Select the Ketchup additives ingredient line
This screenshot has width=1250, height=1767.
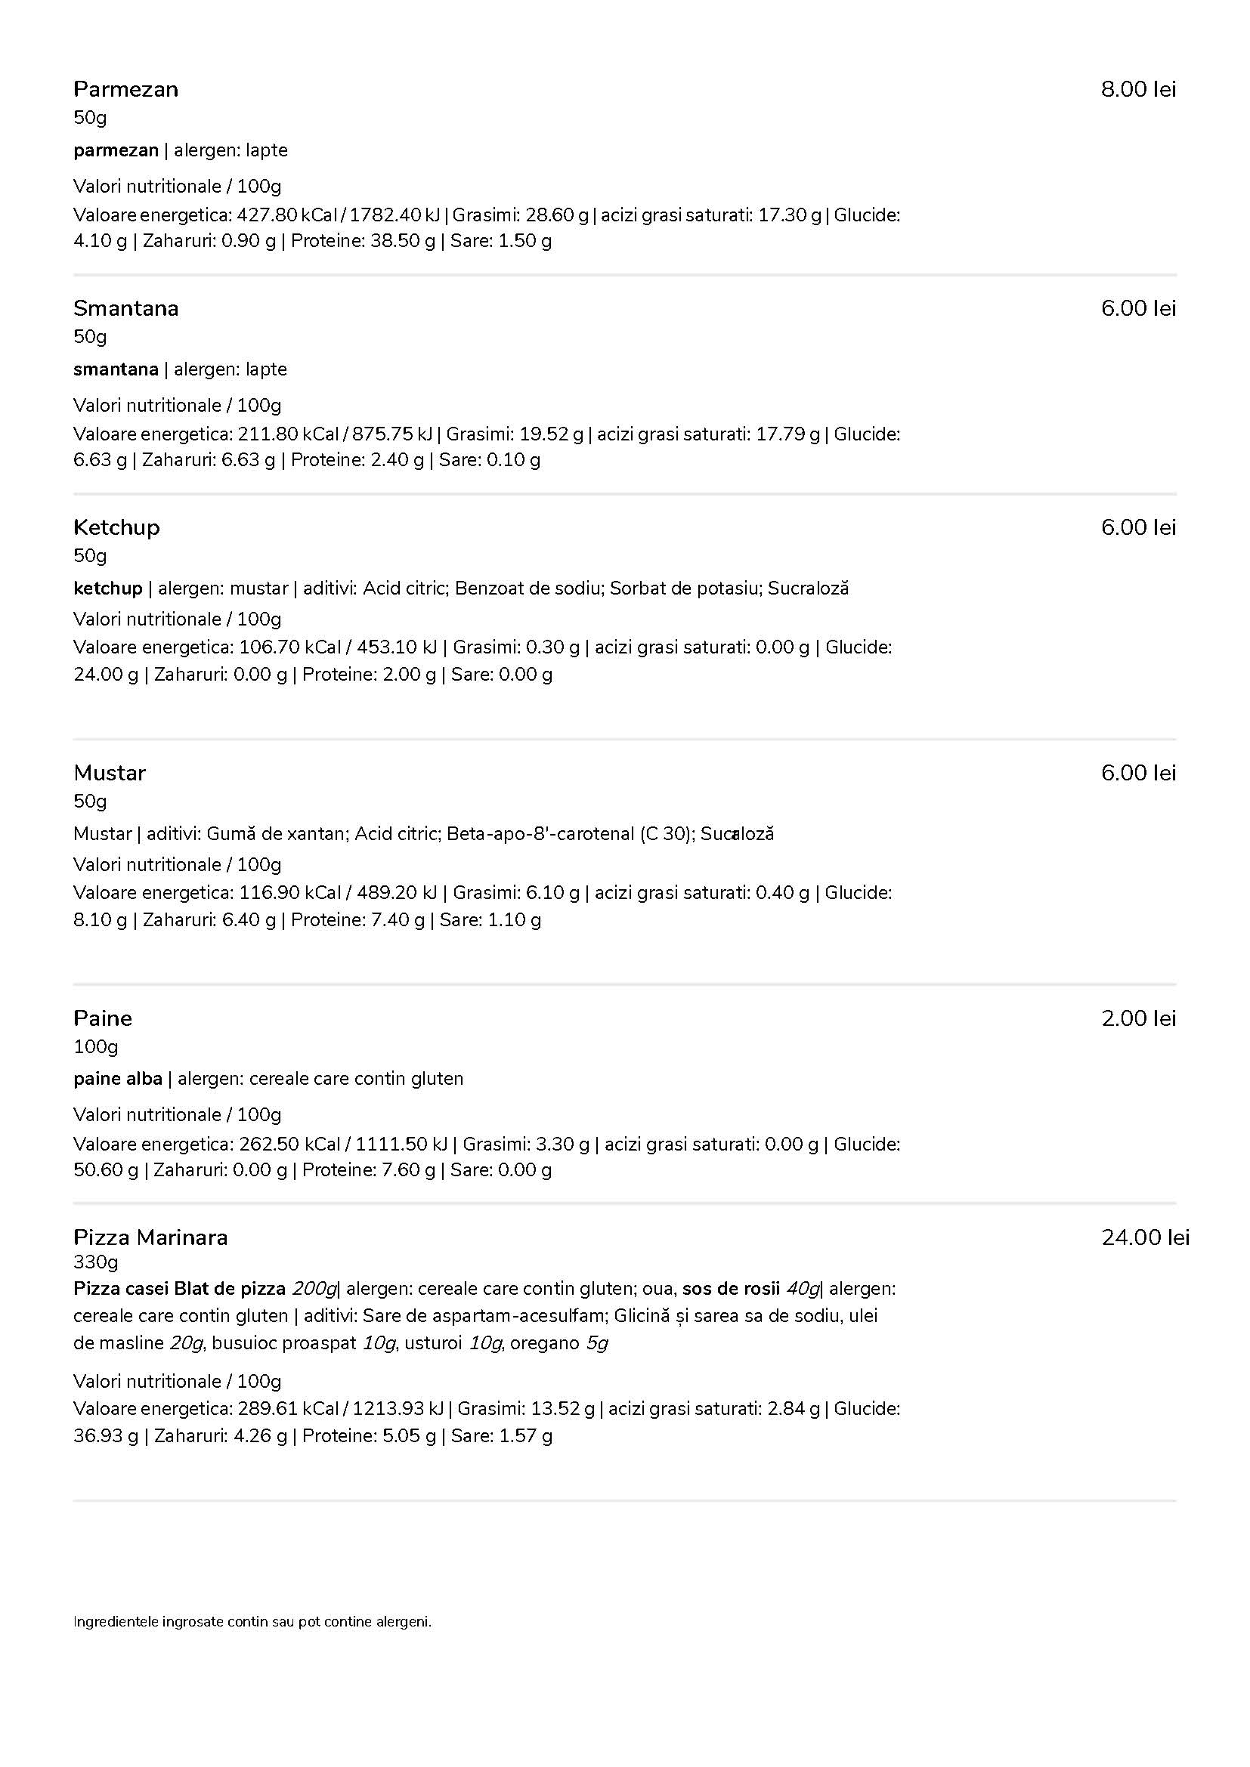tap(461, 588)
